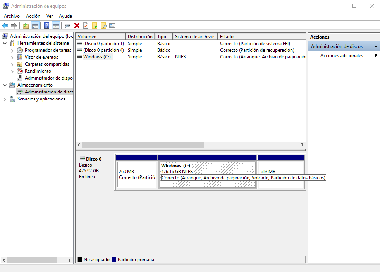Click the Administración de equipos title bar icon

6,6
